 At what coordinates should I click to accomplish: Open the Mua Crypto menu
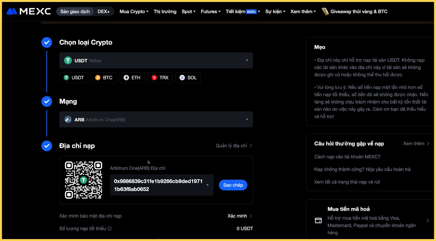pos(134,11)
